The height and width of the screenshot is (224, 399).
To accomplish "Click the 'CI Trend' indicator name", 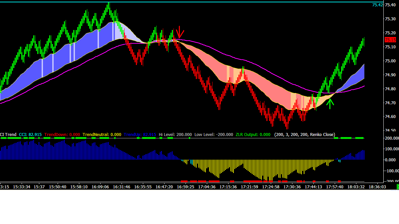I will pyautogui.click(x=8, y=135).
